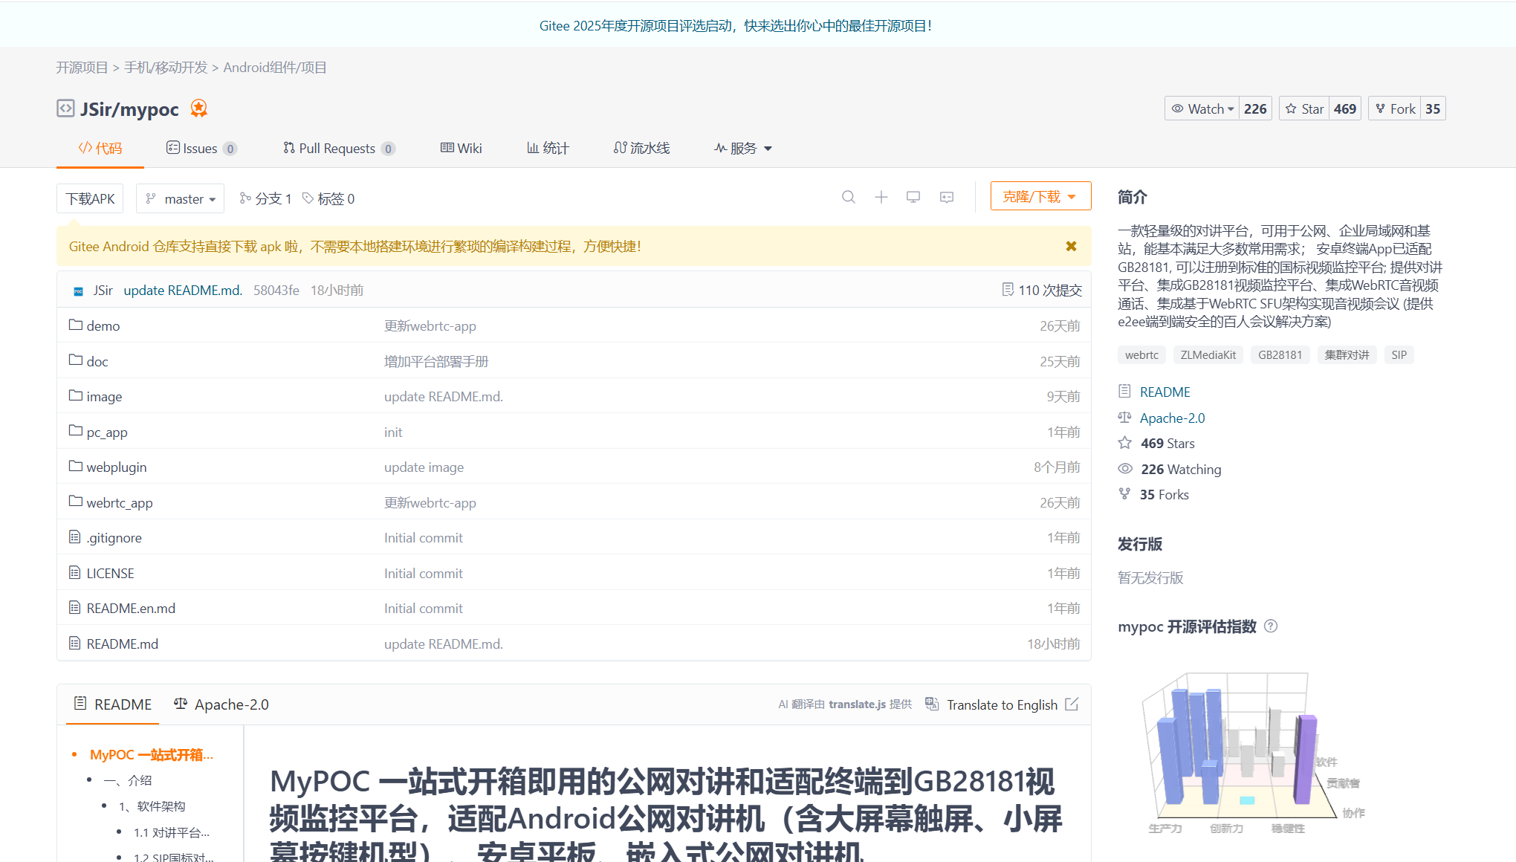Image resolution: width=1516 pixels, height=862 pixels.
Task: Close the yellow APK download notice
Action: (1071, 246)
